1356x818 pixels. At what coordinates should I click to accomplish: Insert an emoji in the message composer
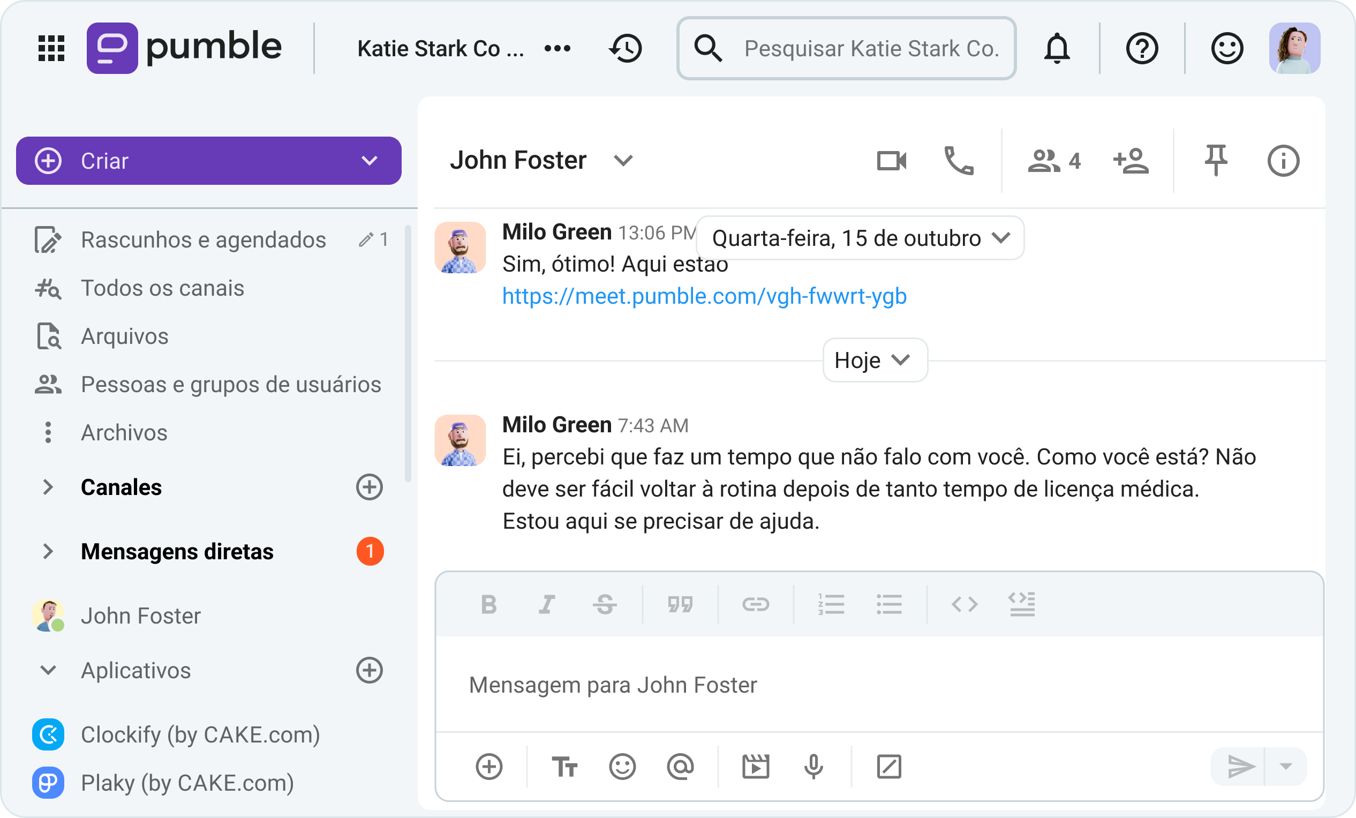coord(622,766)
